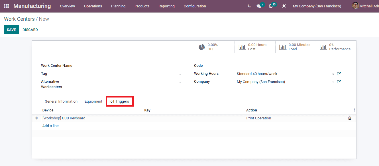Click the technical tools icon in top bar
Image resolution: width=379 pixels, height=166 pixels.
click(x=284, y=6)
